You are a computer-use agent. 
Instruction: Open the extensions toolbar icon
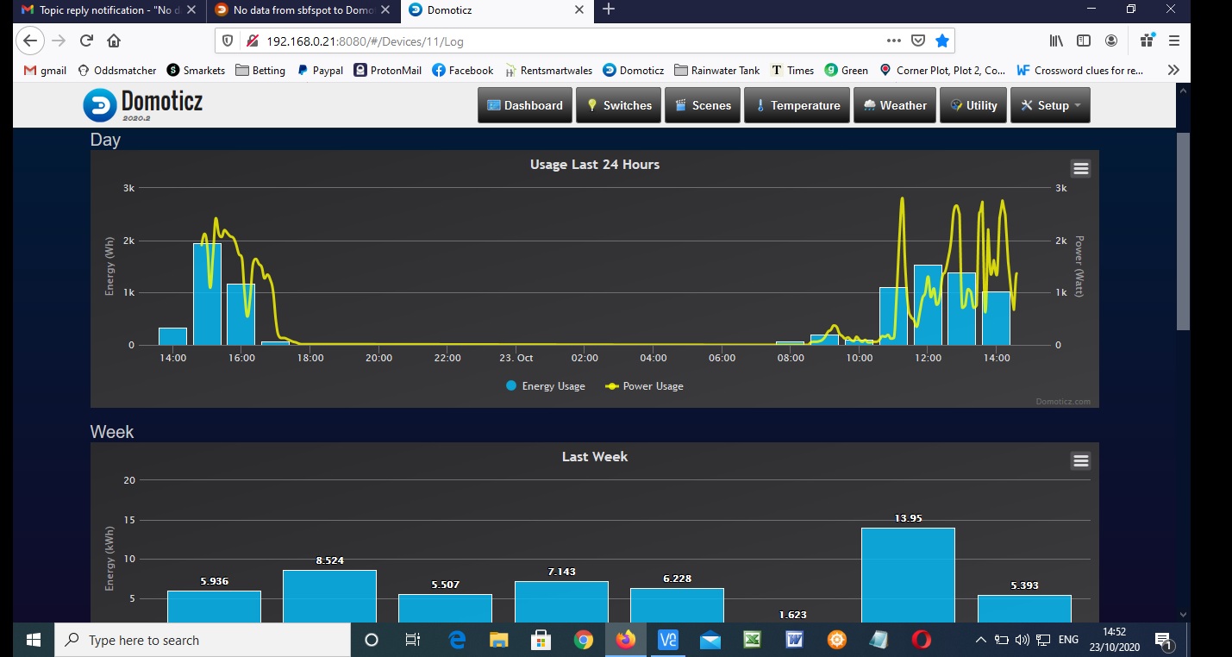click(1147, 41)
